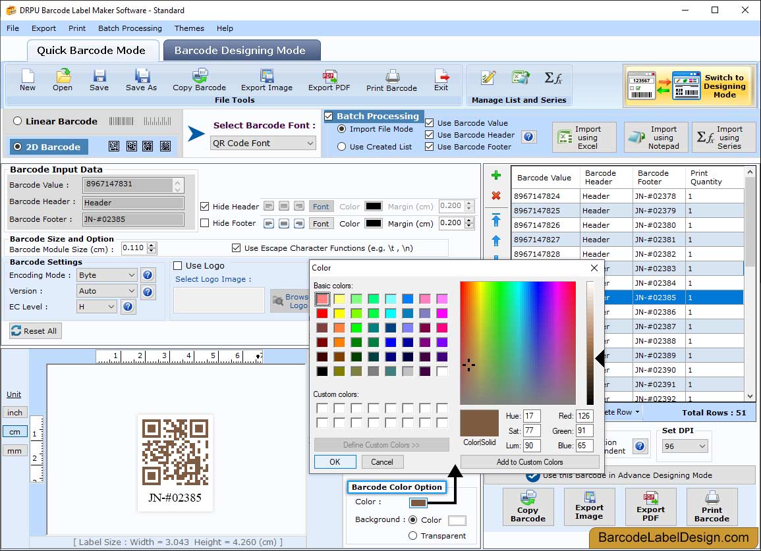The image size is (761, 551).
Task: Select Transparent background option
Action: pos(412,535)
